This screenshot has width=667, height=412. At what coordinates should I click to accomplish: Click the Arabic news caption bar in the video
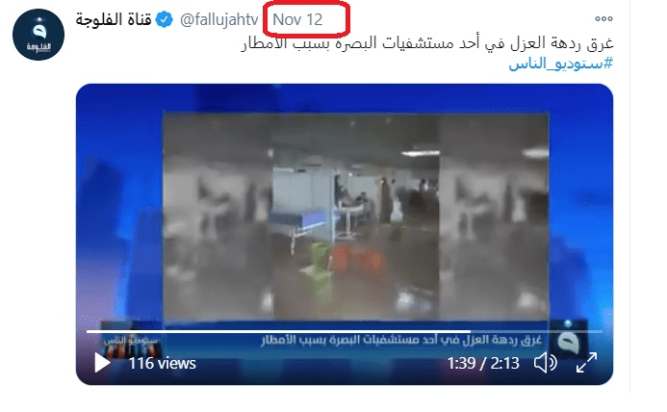pyautogui.click(x=401, y=340)
